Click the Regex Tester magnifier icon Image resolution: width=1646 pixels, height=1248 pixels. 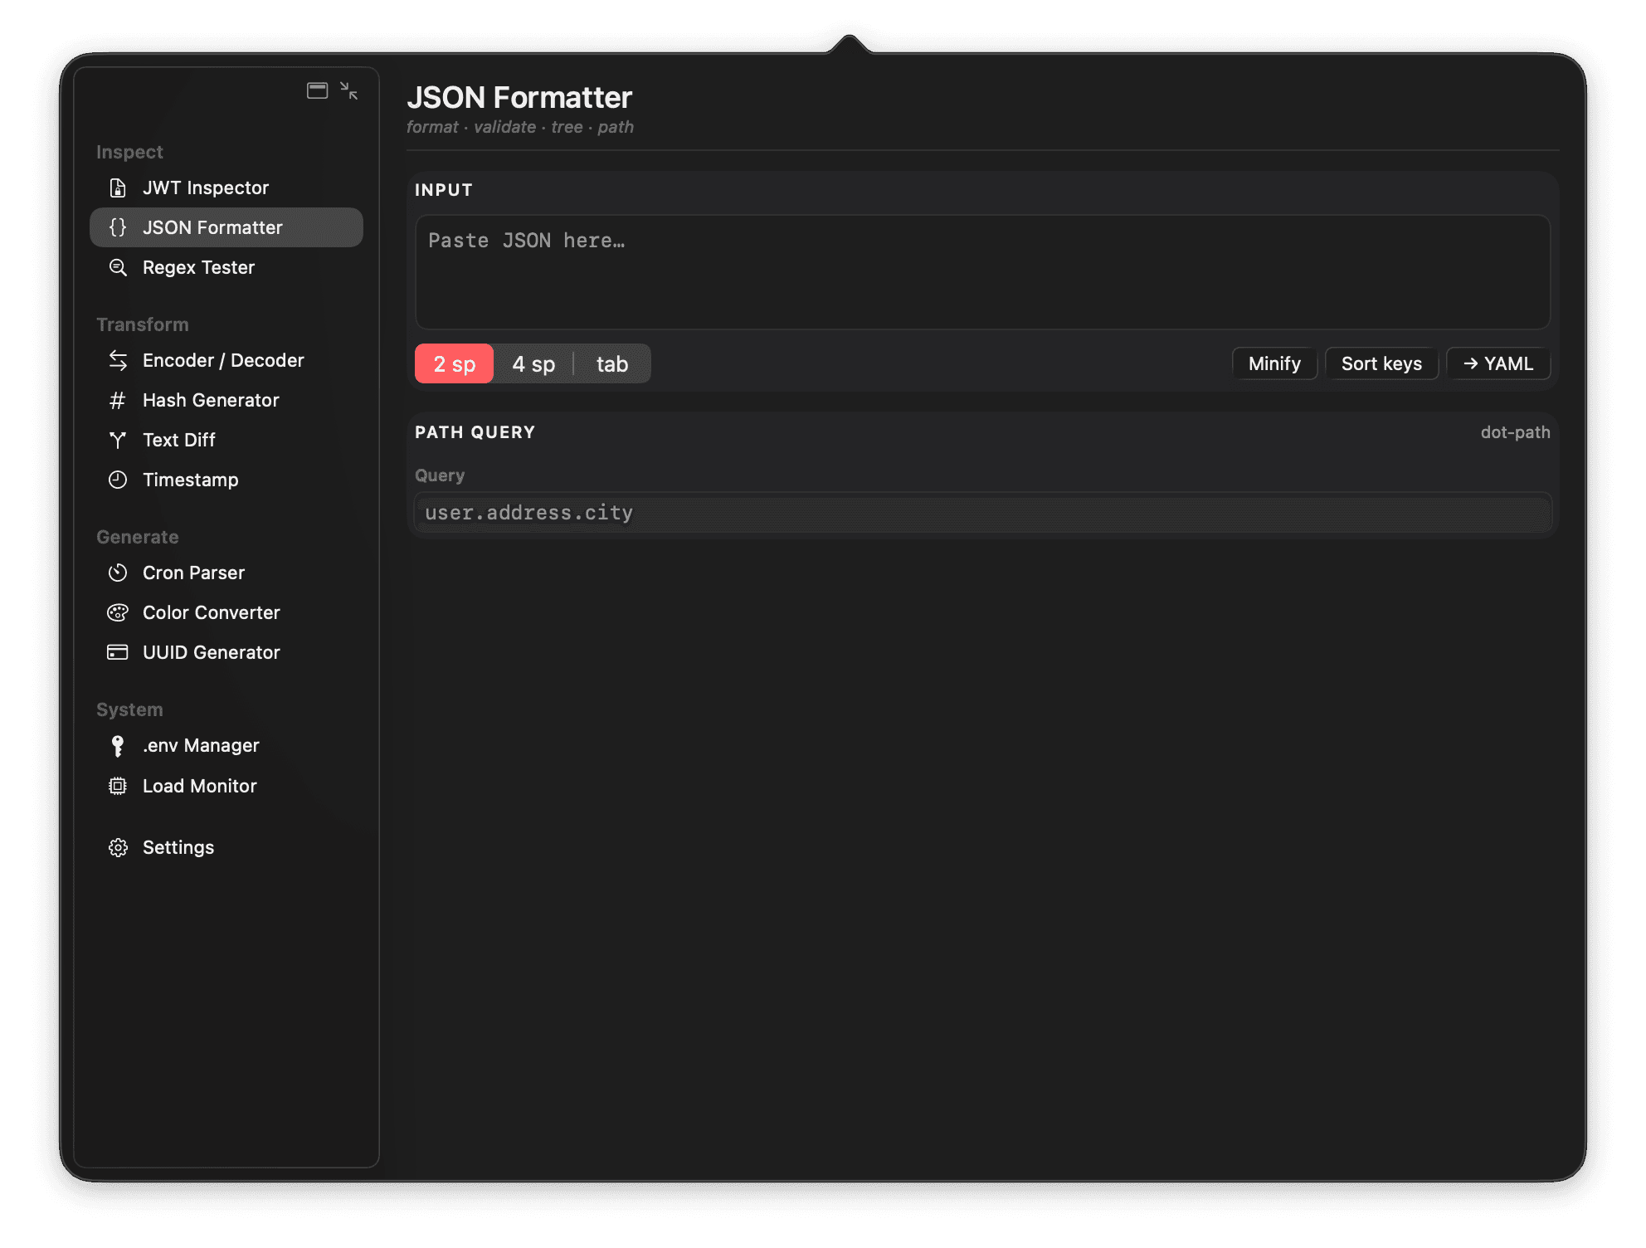[x=118, y=267]
